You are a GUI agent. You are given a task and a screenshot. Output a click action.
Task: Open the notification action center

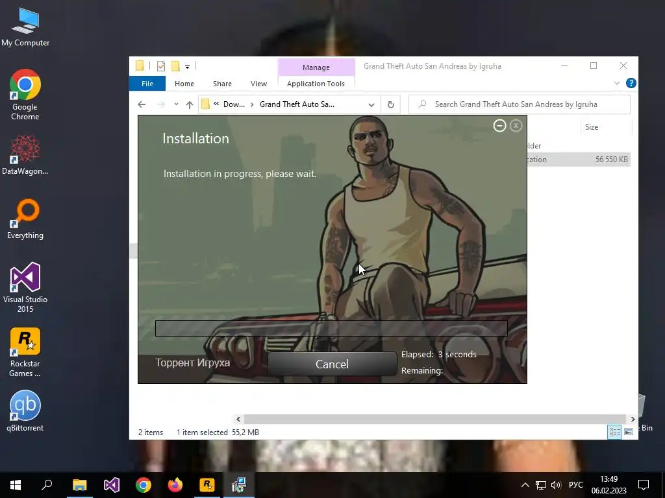click(x=644, y=485)
